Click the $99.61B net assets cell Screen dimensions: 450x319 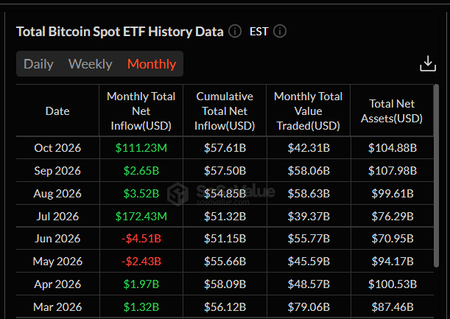pyautogui.click(x=392, y=193)
